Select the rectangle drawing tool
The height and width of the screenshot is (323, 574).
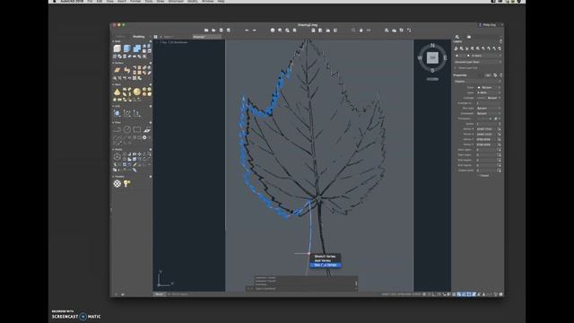tap(137, 129)
